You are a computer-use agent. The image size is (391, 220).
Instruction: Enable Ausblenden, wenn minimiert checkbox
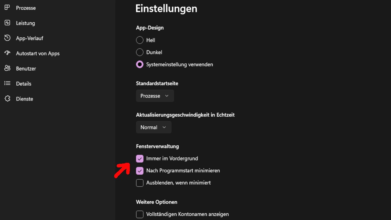tap(140, 183)
